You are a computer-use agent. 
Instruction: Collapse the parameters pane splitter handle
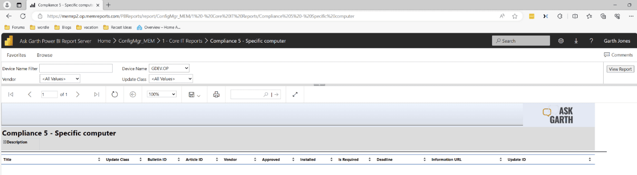319,84
